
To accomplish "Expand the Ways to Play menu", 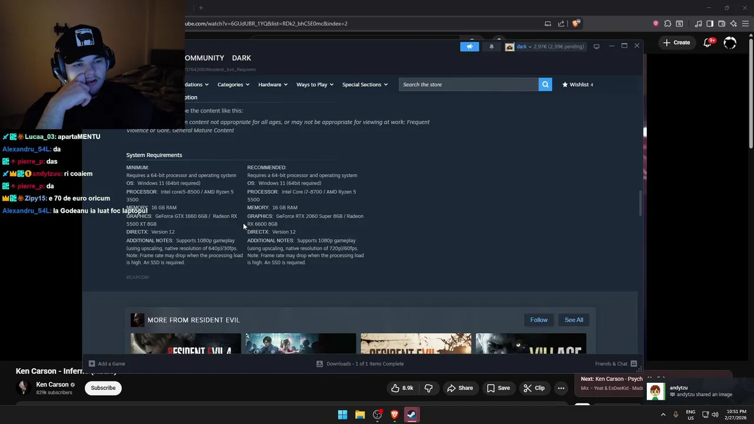I will [x=315, y=84].
